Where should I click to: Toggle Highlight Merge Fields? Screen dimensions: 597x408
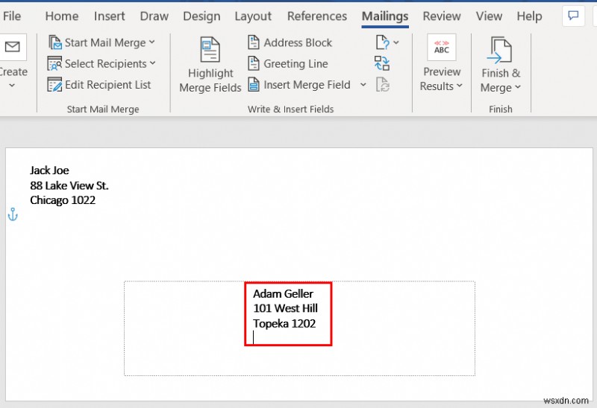[x=210, y=65]
